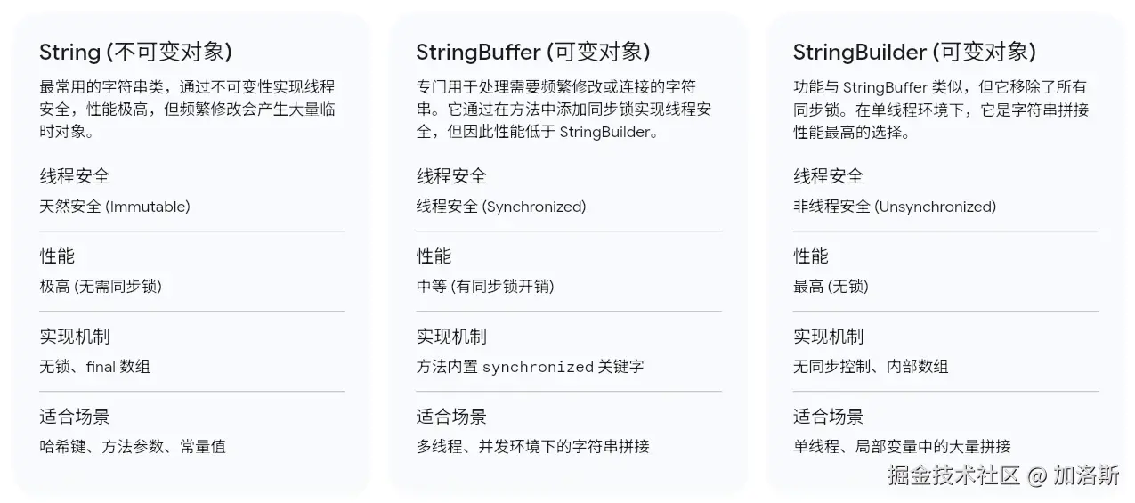The height and width of the screenshot is (503, 1135).
Task: Select the StringBuffer (可变对象) heading
Action: (x=533, y=52)
